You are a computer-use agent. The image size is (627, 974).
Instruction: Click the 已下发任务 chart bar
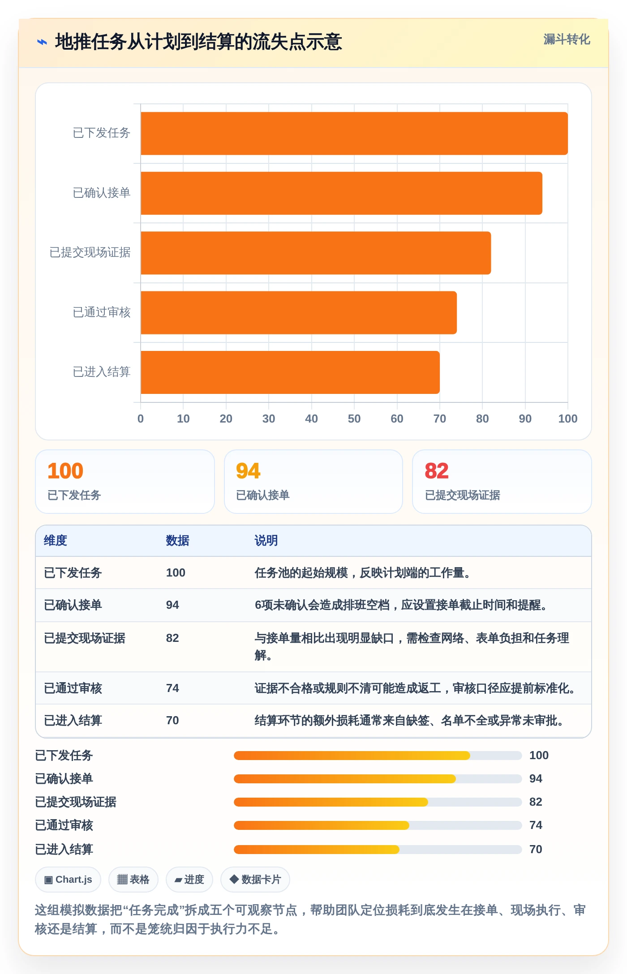(x=354, y=133)
